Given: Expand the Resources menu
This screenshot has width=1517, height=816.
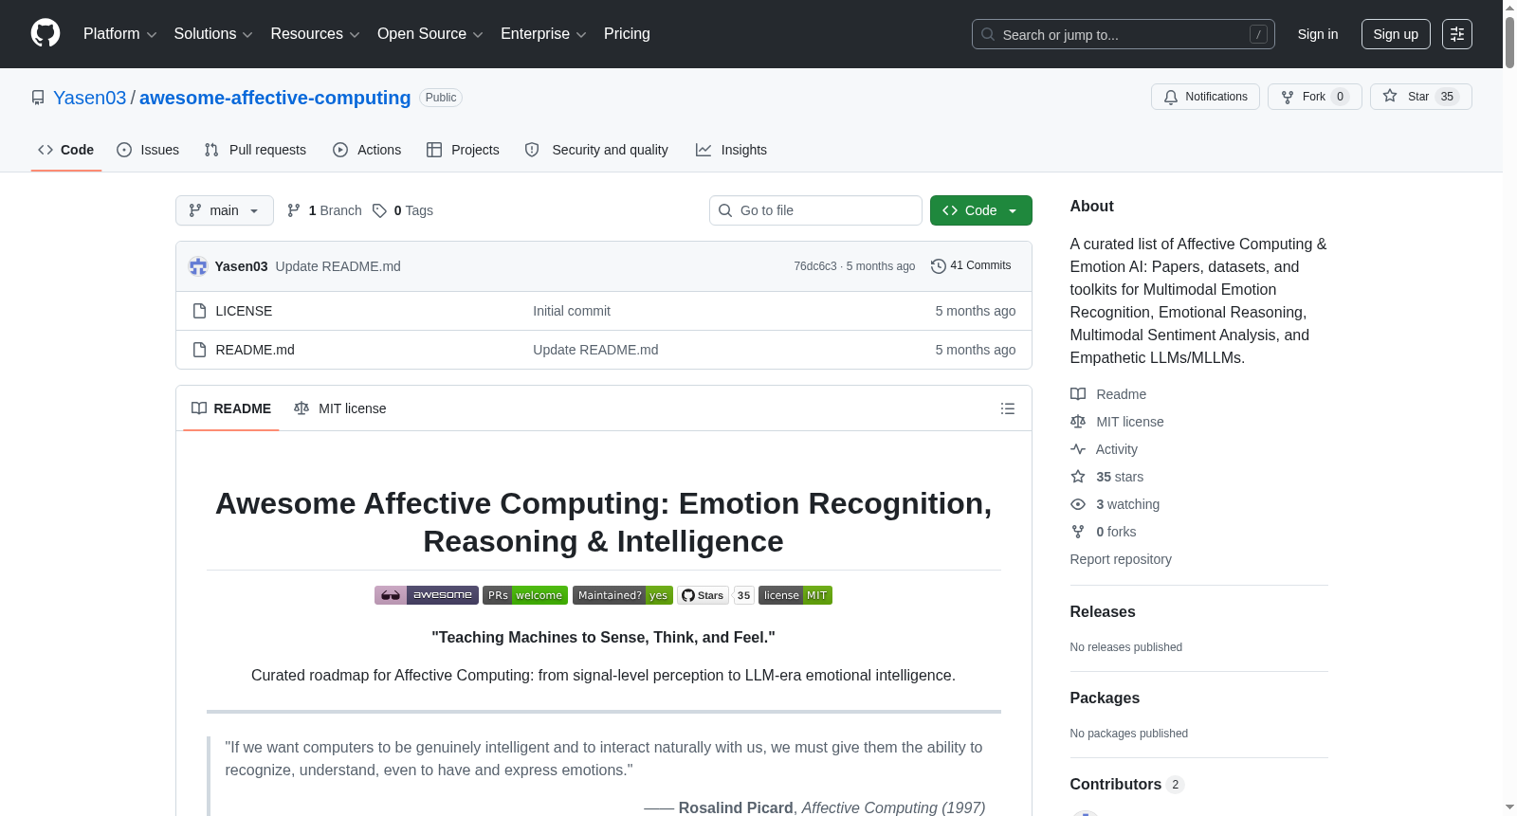Looking at the screenshot, I should (x=315, y=34).
